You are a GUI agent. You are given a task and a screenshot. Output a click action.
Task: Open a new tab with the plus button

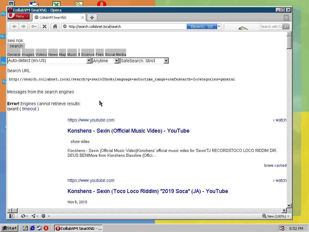point(92,17)
